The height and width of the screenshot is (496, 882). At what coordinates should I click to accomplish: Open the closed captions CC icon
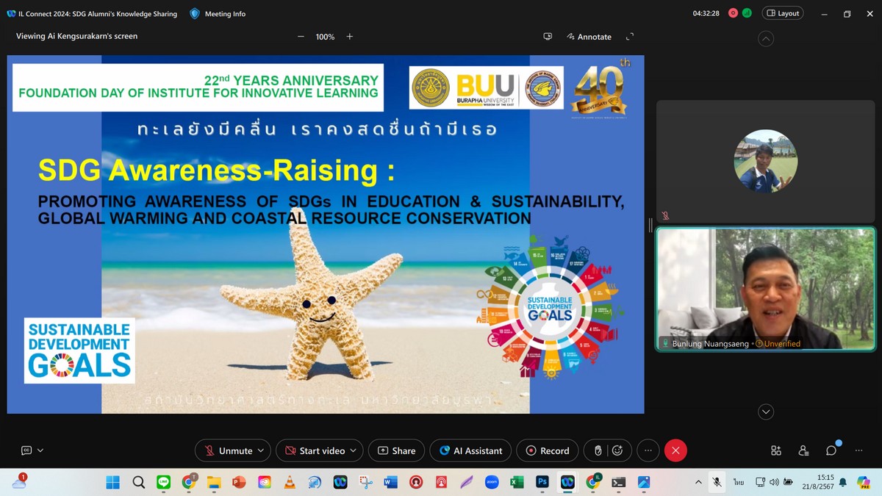coord(26,450)
